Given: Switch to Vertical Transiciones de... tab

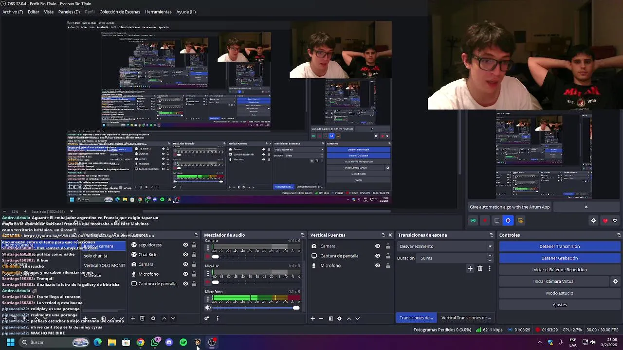Looking at the screenshot, I should (x=466, y=318).
